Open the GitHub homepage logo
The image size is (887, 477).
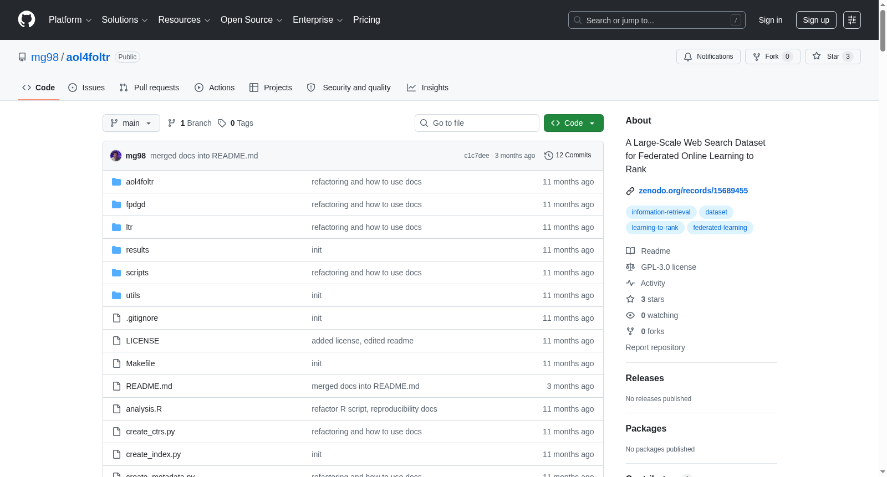pyautogui.click(x=27, y=20)
